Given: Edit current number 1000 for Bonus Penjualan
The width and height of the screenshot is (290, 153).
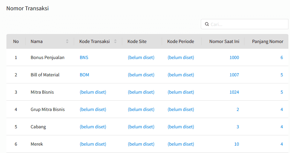Looking at the screenshot, I should click(x=234, y=57).
